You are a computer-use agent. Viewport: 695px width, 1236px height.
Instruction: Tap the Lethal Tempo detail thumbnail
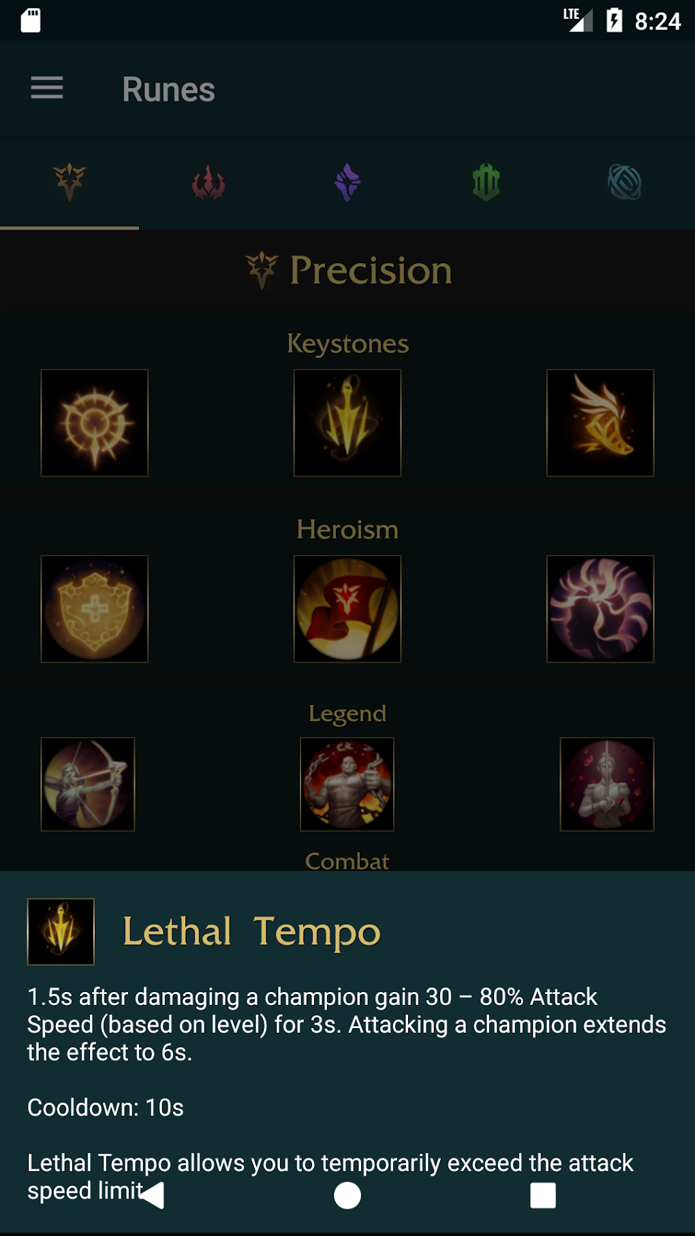pos(61,931)
